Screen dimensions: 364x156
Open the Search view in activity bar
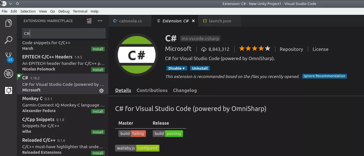click(x=8, y=40)
